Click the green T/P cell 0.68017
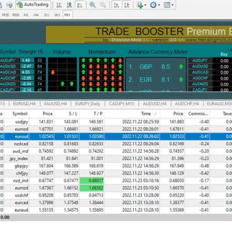The height and width of the screenshot is (232, 232). pyautogui.click(x=92, y=180)
